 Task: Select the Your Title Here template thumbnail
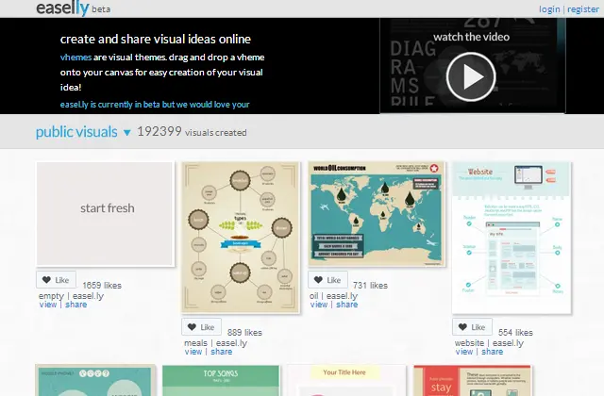[343, 381]
